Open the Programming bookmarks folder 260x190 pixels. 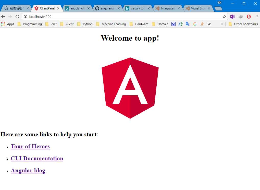[x=30, y=24]
